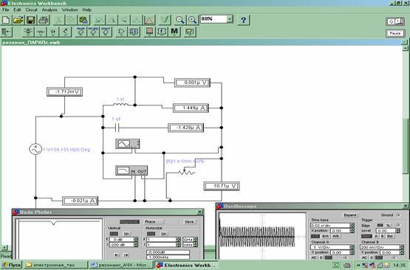Select Magnitude mode in Bode Plotter

(x=130, y=222)
